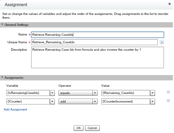Screen dimensions: 174x133
Task: Open the CounterIncreament value dropdown arrow
Action: click(x=153, y=101)
